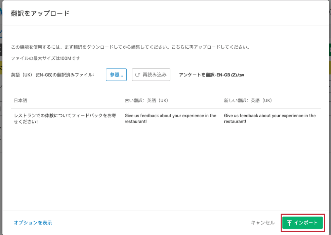Click the 再読み込み reload button
This screenshot has width=331, height=235.
click(151, 74)
